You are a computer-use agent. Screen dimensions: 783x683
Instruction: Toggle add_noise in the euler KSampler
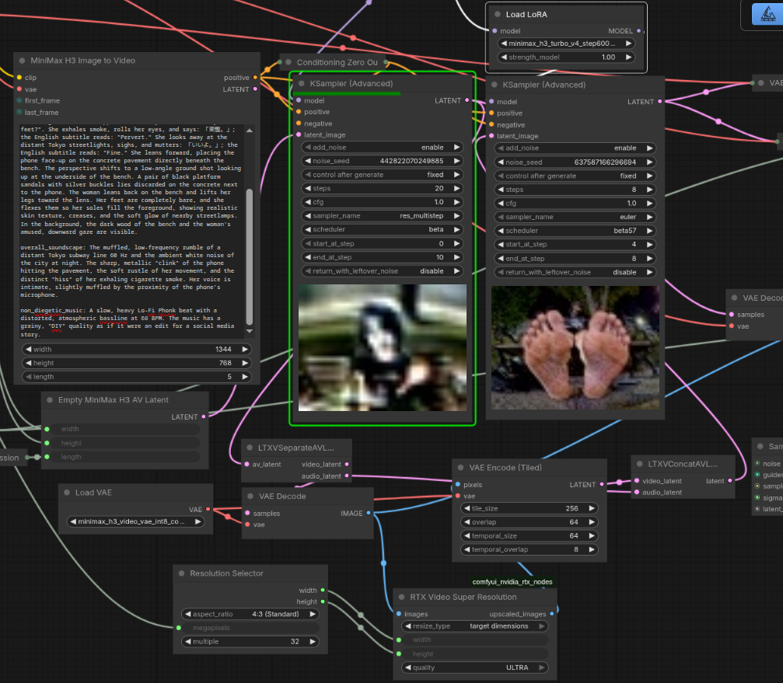point(575,148)
